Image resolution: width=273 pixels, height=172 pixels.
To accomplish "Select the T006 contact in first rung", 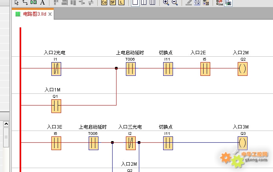I will [131, 69].
